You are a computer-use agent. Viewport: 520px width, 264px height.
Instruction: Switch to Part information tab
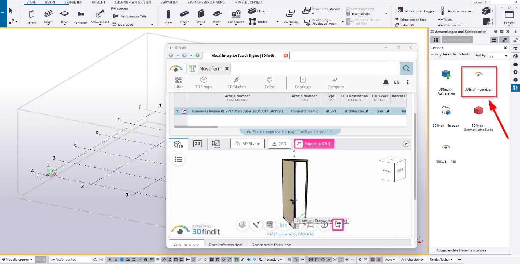[225, 245]
